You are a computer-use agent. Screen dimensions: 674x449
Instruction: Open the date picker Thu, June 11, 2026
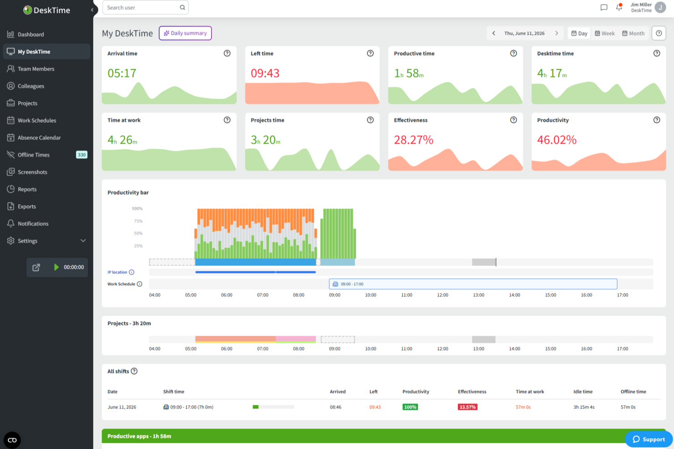click(x=524, y=33)
